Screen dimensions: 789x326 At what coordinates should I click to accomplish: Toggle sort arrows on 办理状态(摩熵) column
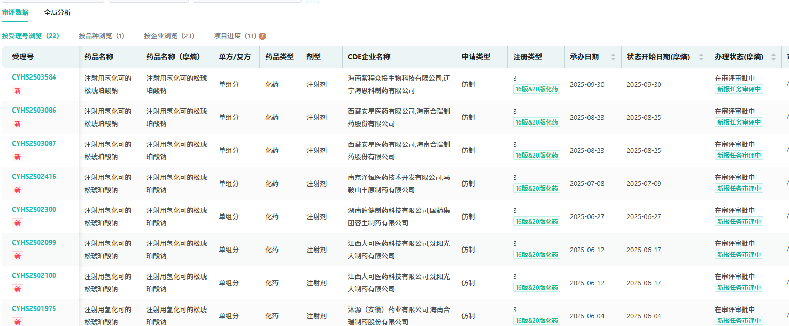pos(773,57)
